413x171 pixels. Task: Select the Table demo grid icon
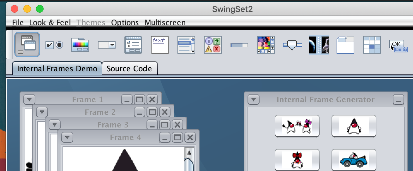[372, 45]
